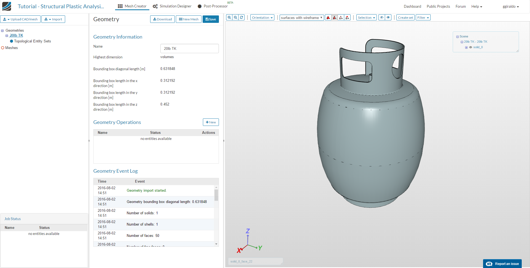This screenshot has width=530, height=268.
Task: Open the surfaces with wireframe render mode combo box
Action: 301,18
